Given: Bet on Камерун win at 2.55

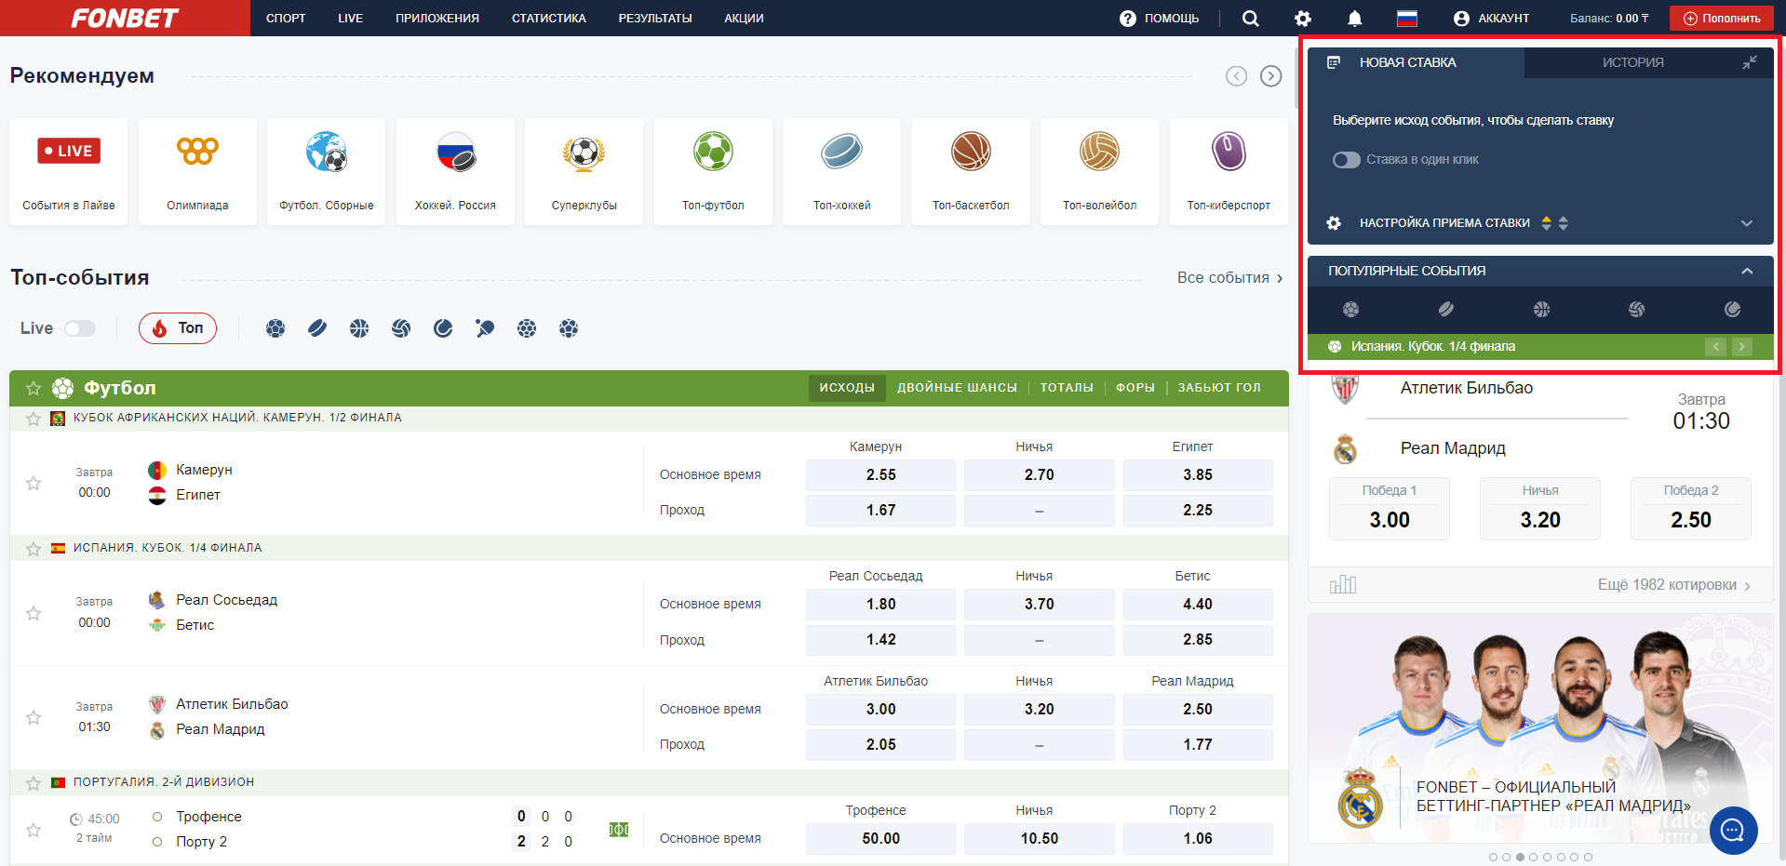Looking at the screenshot, I should [x=880, y=475].
